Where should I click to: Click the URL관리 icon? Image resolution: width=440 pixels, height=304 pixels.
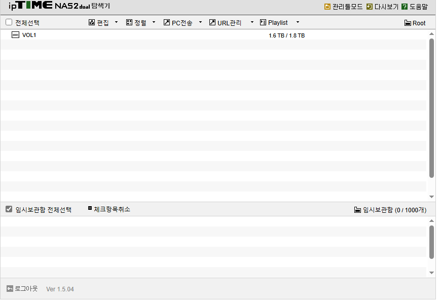click(212, 22)
